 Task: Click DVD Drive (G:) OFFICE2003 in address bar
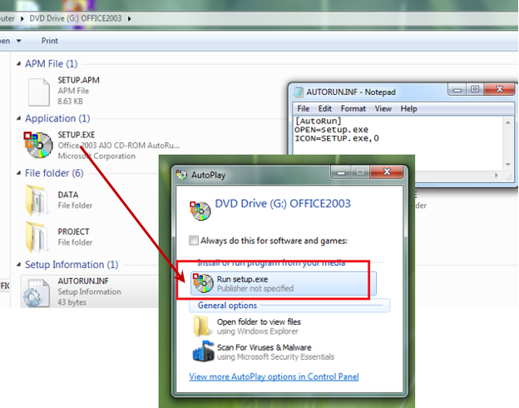point(76,18)
